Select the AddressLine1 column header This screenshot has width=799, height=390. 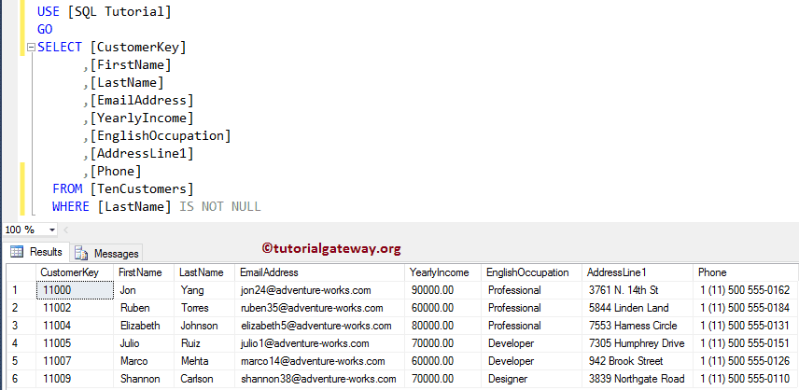coord(638,272)
